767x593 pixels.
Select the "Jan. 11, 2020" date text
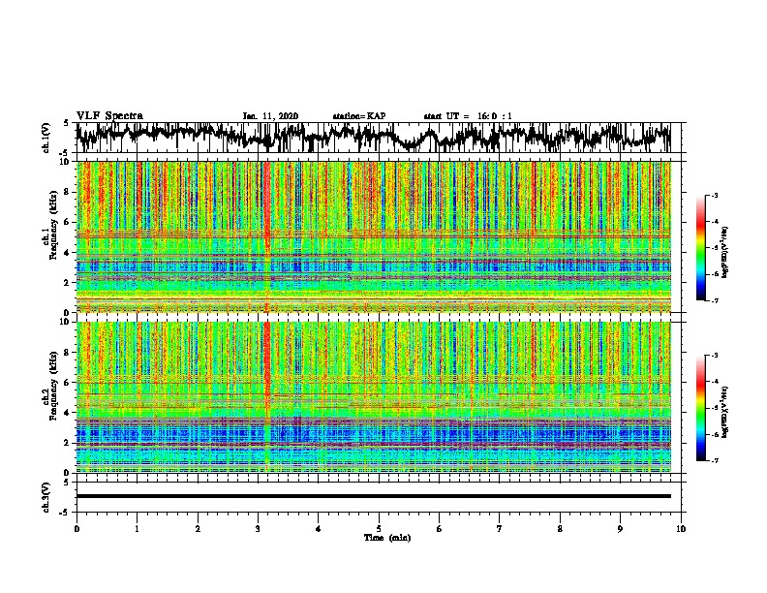coord(270,116)
